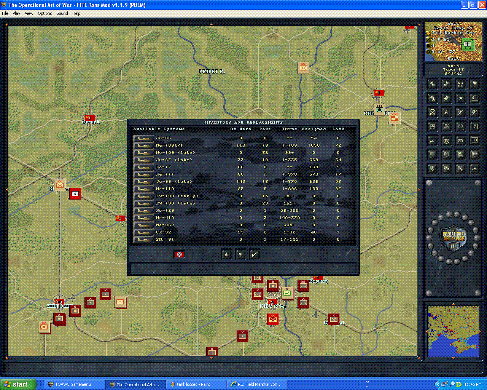Toggle the microphone sound icon
The width and height of the screenshot is (487, 390).
pyautogui.click(x=432, y=169)
